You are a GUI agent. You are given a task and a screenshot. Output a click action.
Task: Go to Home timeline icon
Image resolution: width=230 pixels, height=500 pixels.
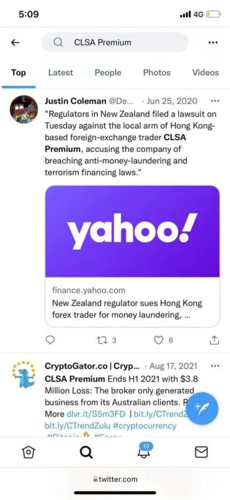point(28,452)
